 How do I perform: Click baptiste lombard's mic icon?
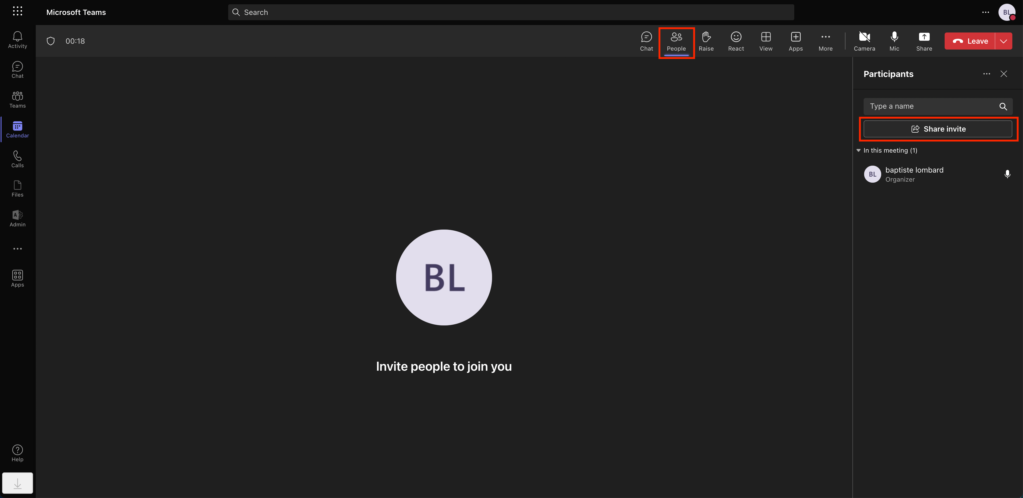click(1007, 174)
